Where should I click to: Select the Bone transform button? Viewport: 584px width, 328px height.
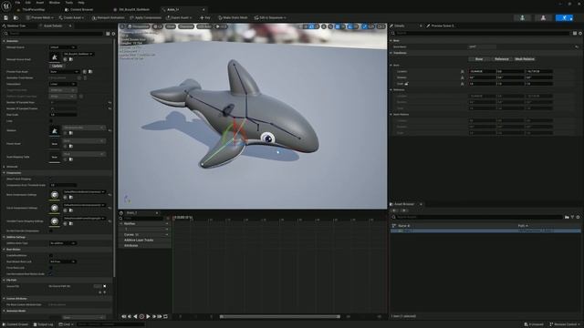(479, 59)
